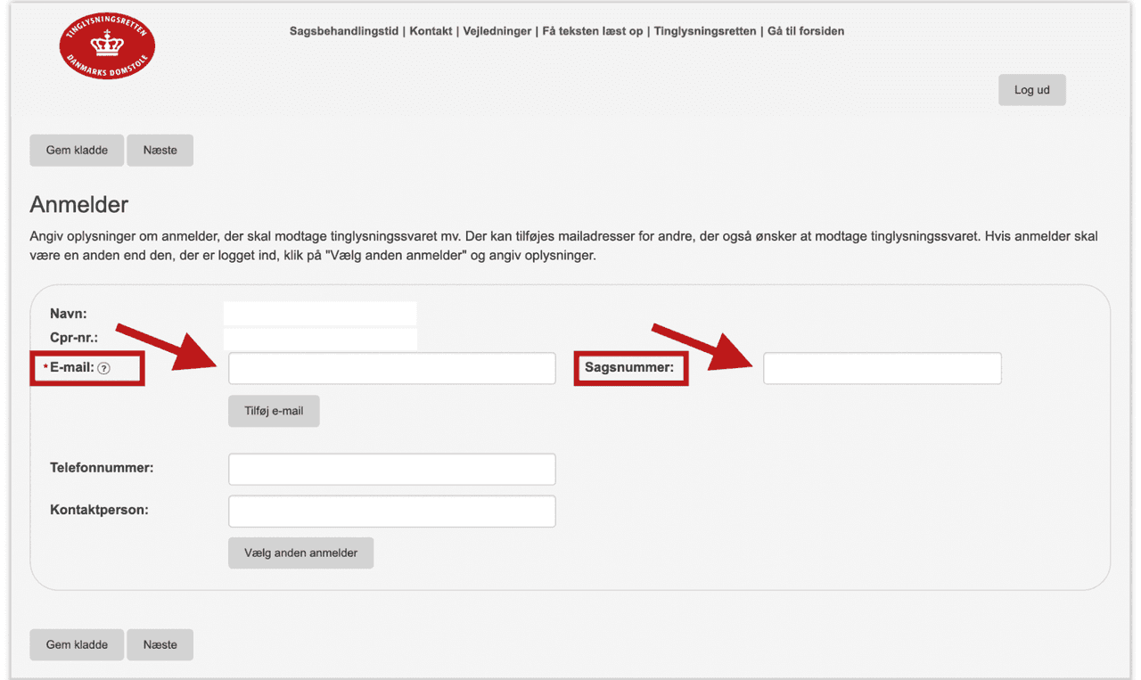
Task: Click the top Gem kladde button
Action: [77, 151]
